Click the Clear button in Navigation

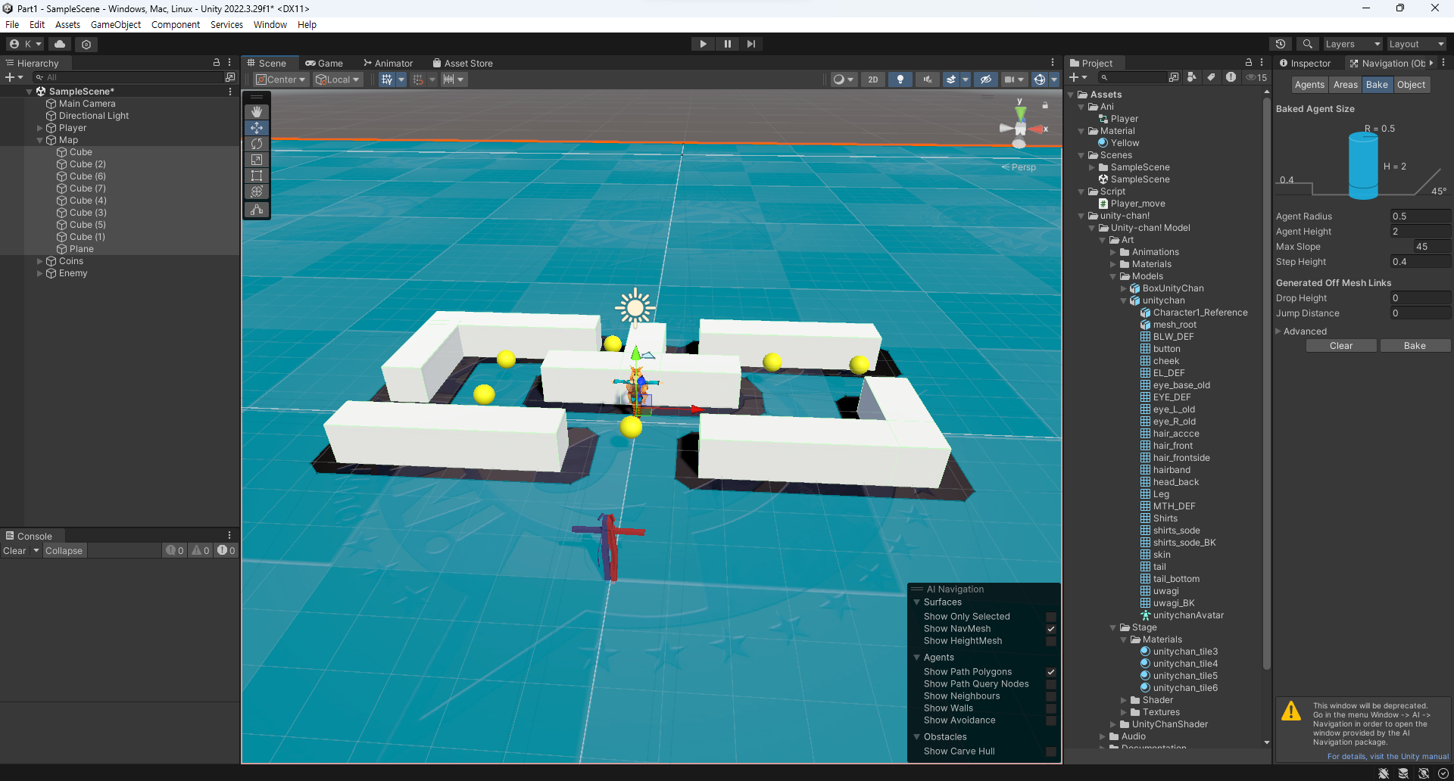1340,346
